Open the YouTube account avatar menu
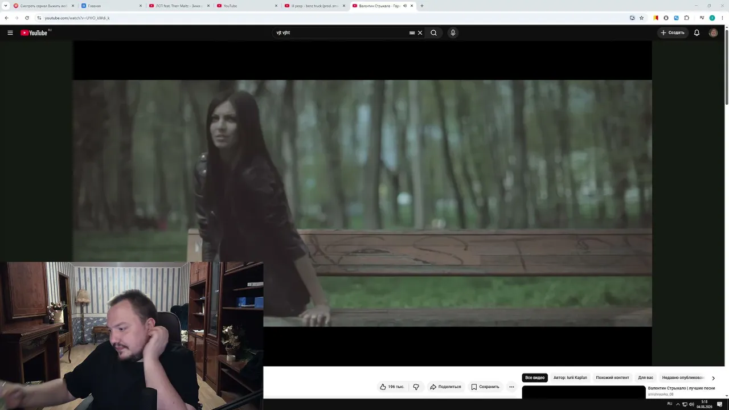The width and height of the screenshot is (729, 410). [713, 32]
